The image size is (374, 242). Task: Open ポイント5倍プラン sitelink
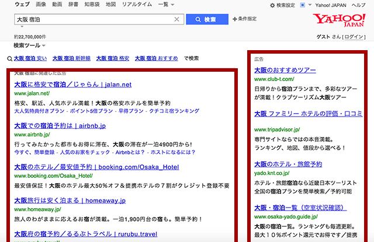pos(91,111)
